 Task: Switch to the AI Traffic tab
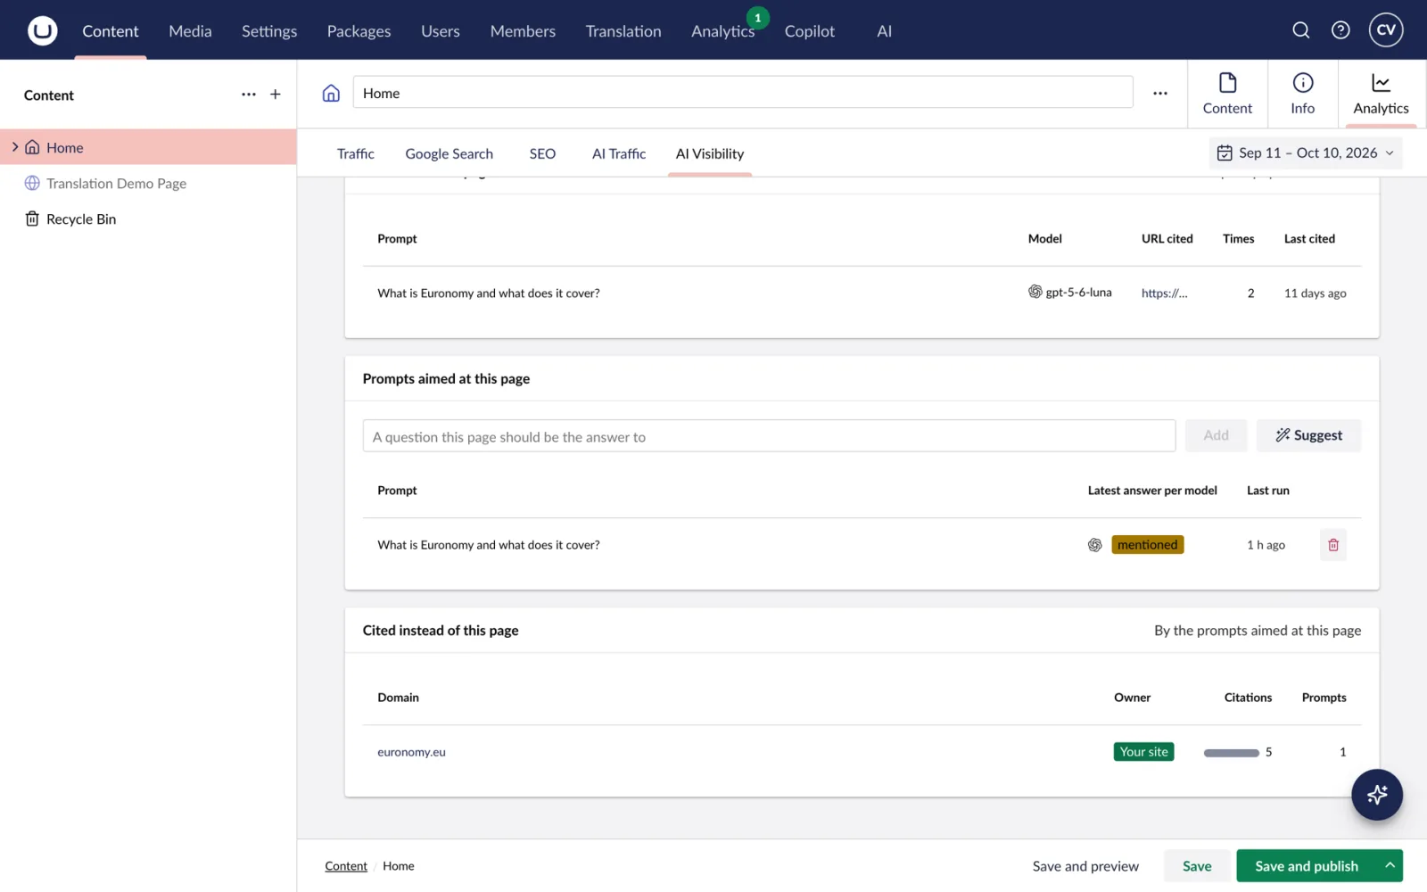(619, 153)
